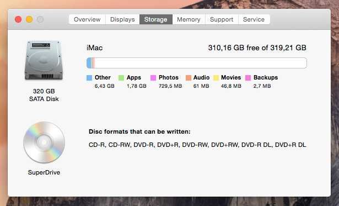Click the writable disc formats list
This screenshot has height=206, width=339.
[x=197, y=145]
